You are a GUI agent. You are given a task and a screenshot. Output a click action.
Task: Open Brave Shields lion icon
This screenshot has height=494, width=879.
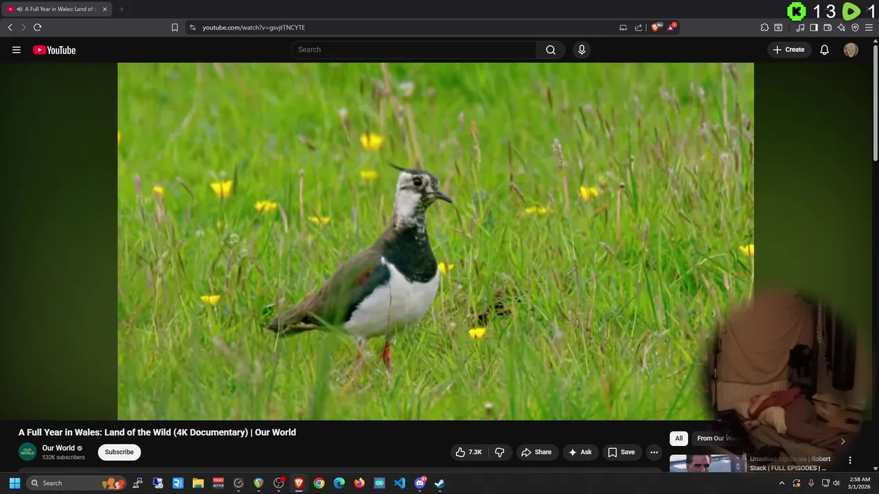[656, 27]
